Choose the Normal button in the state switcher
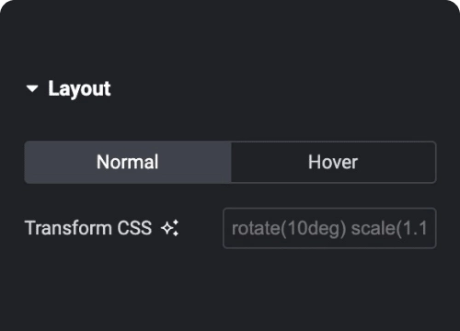Viewport: 460px width, 331px height. [x=128, y=162]
